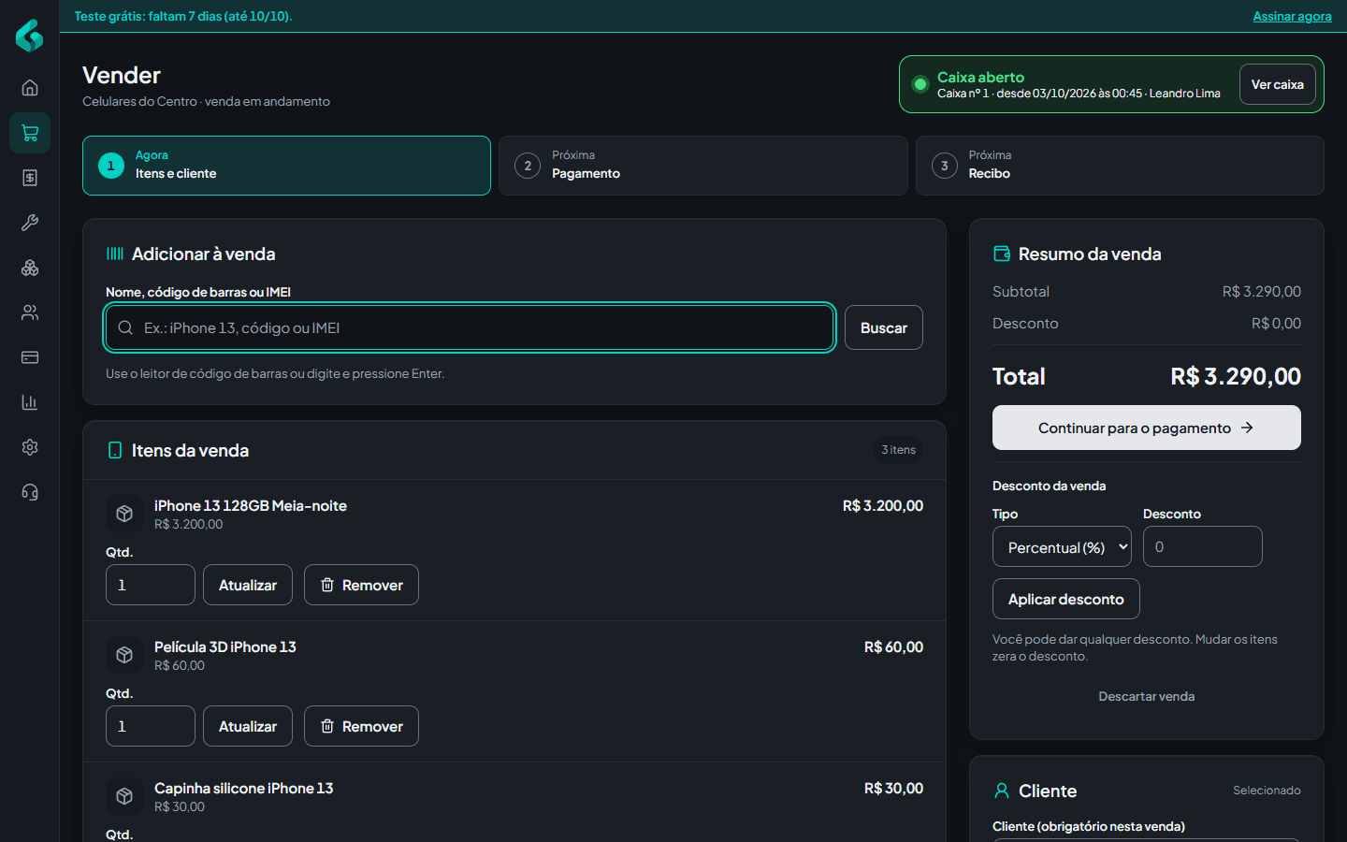Click Aplicar desconto
Screen dimensions: 1347x842
tap(1066, 599)
